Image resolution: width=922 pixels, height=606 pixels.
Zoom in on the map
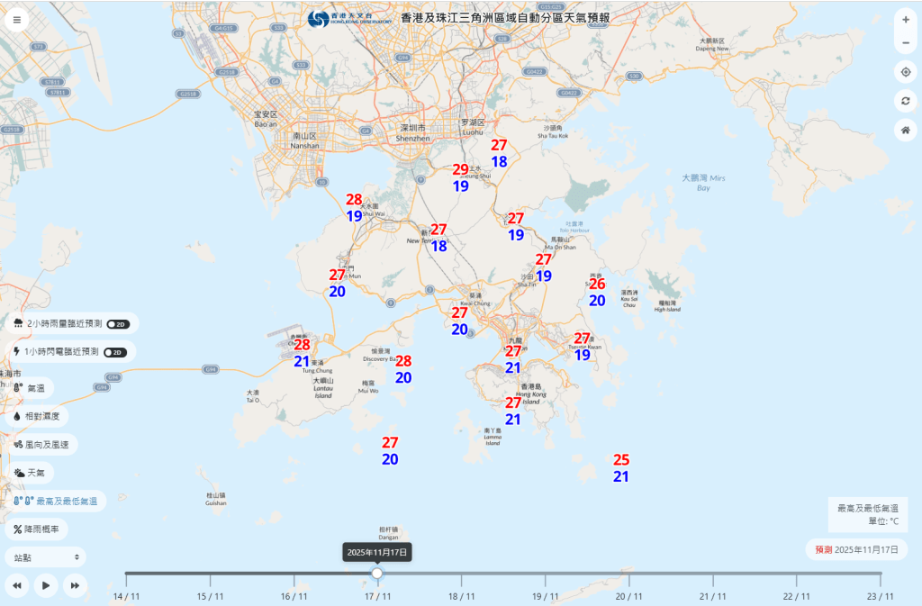coord(905,20)
